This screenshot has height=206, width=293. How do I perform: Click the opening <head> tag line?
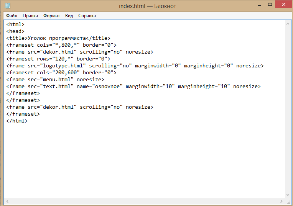(15, 31)
